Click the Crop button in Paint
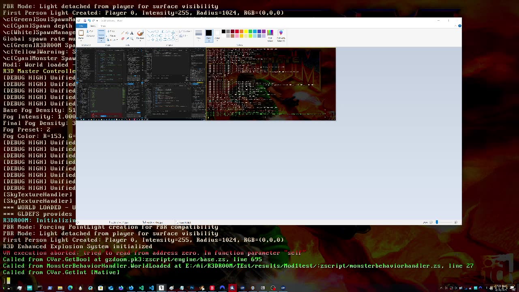Image resolution: width=519 pixels, height=292 pixels. (x=111, y=31)
